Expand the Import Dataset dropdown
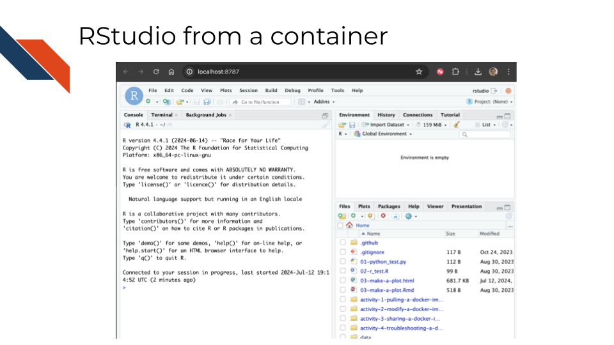 [385, 125]
